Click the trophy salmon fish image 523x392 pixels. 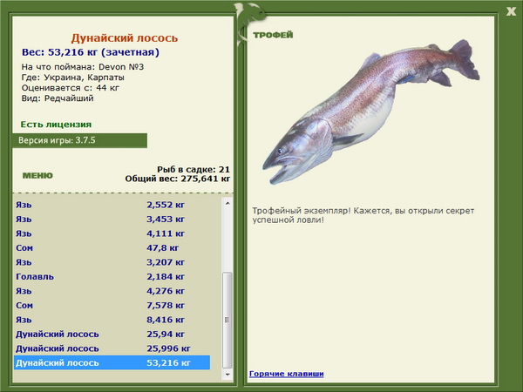click(371, 112)
